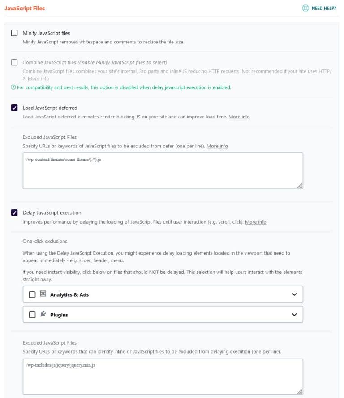344x398 pixels.
Task: Disable Delay JavaScript execution
Action: [14, 212]
